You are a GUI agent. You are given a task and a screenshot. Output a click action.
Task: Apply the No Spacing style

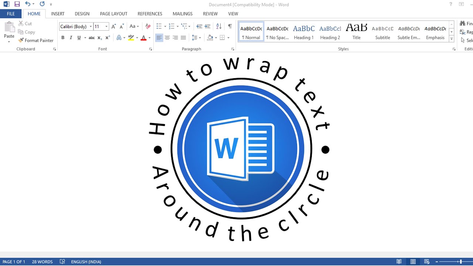pyautogui.click(x=278, y=32)
